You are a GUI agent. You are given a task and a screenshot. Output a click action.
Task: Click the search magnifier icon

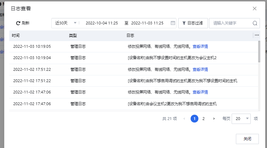point(255,23)
